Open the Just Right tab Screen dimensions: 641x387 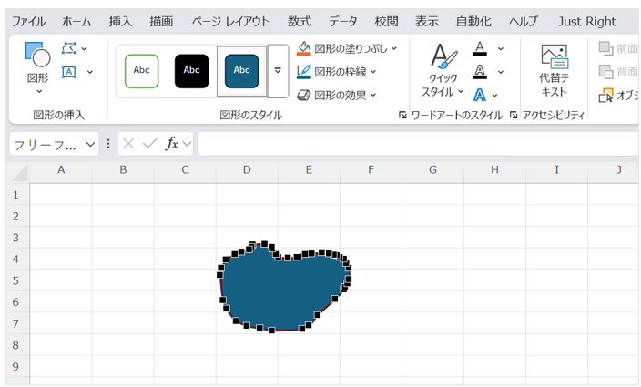586,21
